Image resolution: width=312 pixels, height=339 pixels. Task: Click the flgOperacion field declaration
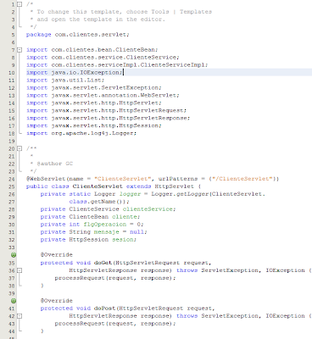tap(92, 225)
